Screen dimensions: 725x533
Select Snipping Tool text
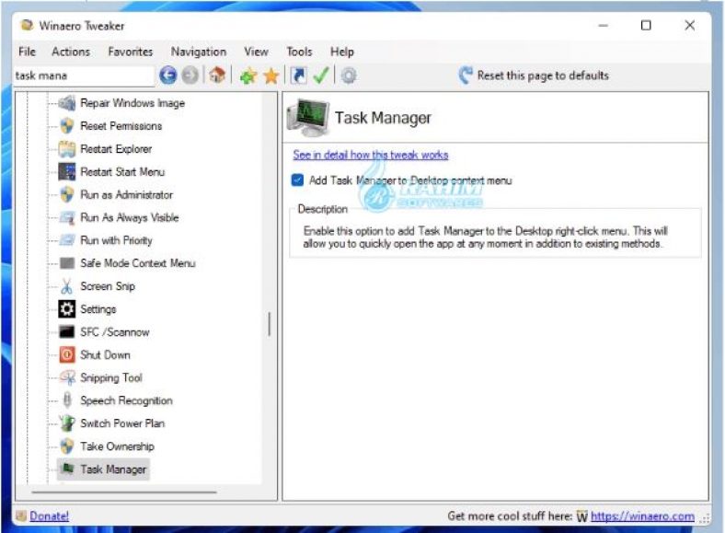coord(111,377)
